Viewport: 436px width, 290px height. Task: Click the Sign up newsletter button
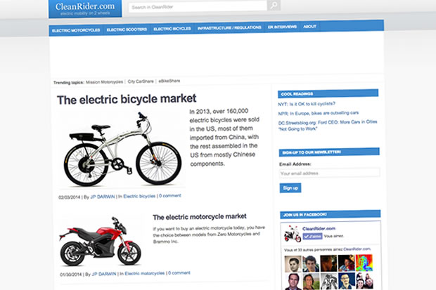point(290,187)
